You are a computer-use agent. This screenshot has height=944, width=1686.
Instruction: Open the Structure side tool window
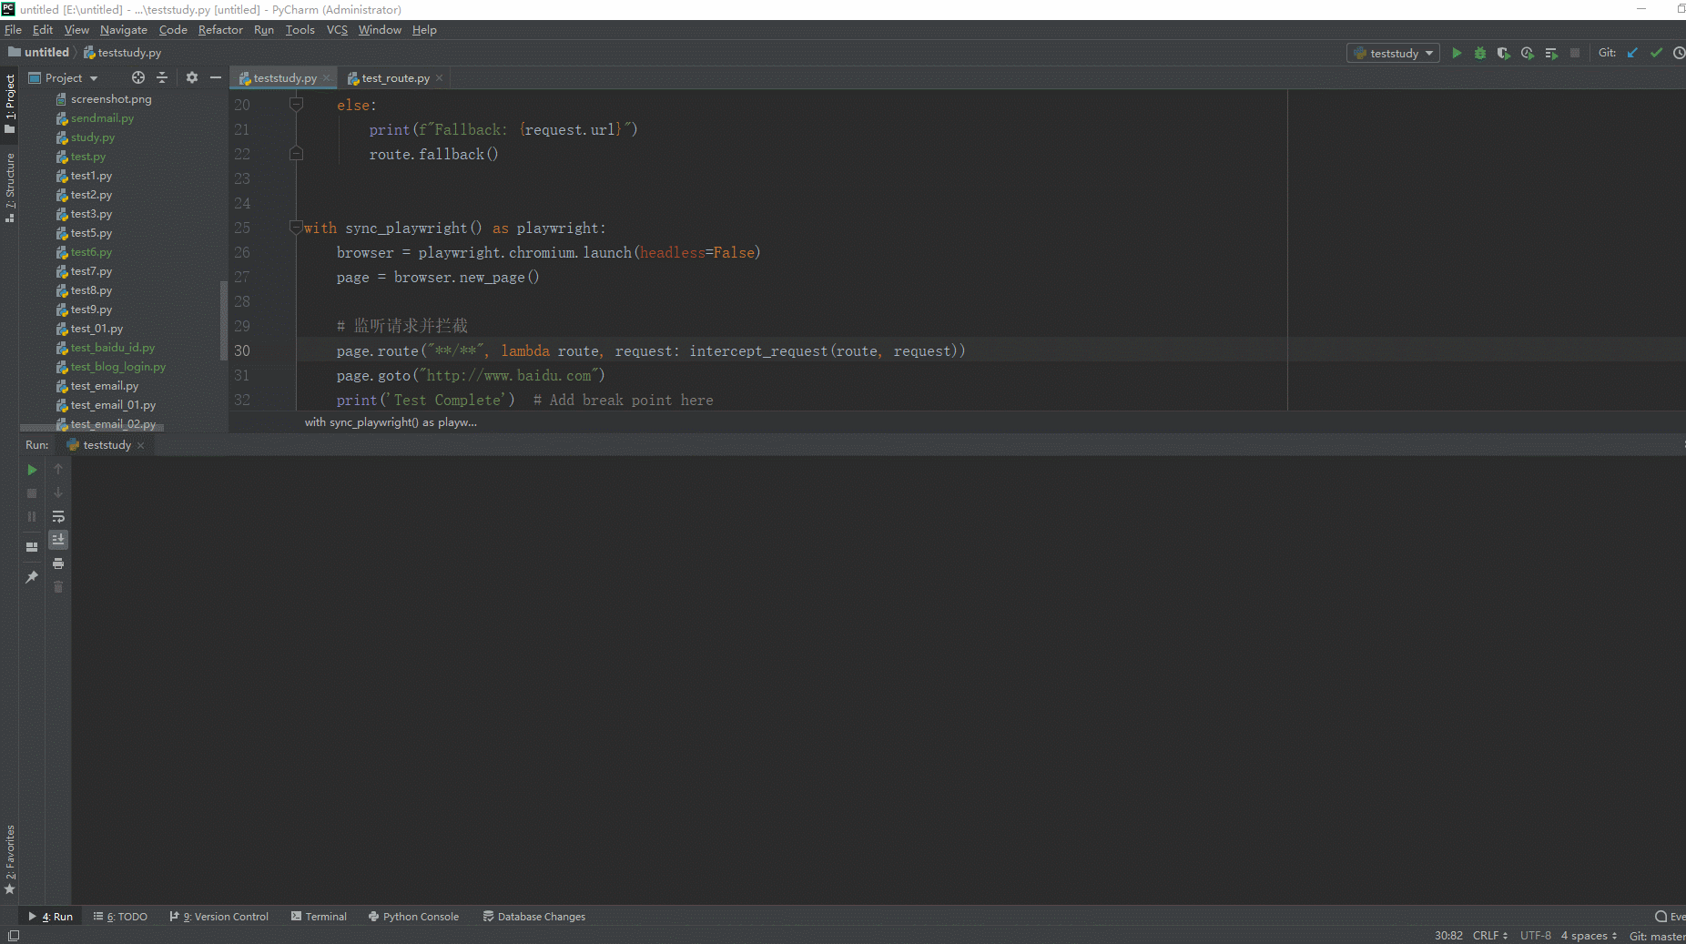10,188
